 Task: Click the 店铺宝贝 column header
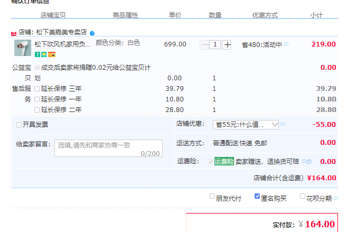click(53, 15)
